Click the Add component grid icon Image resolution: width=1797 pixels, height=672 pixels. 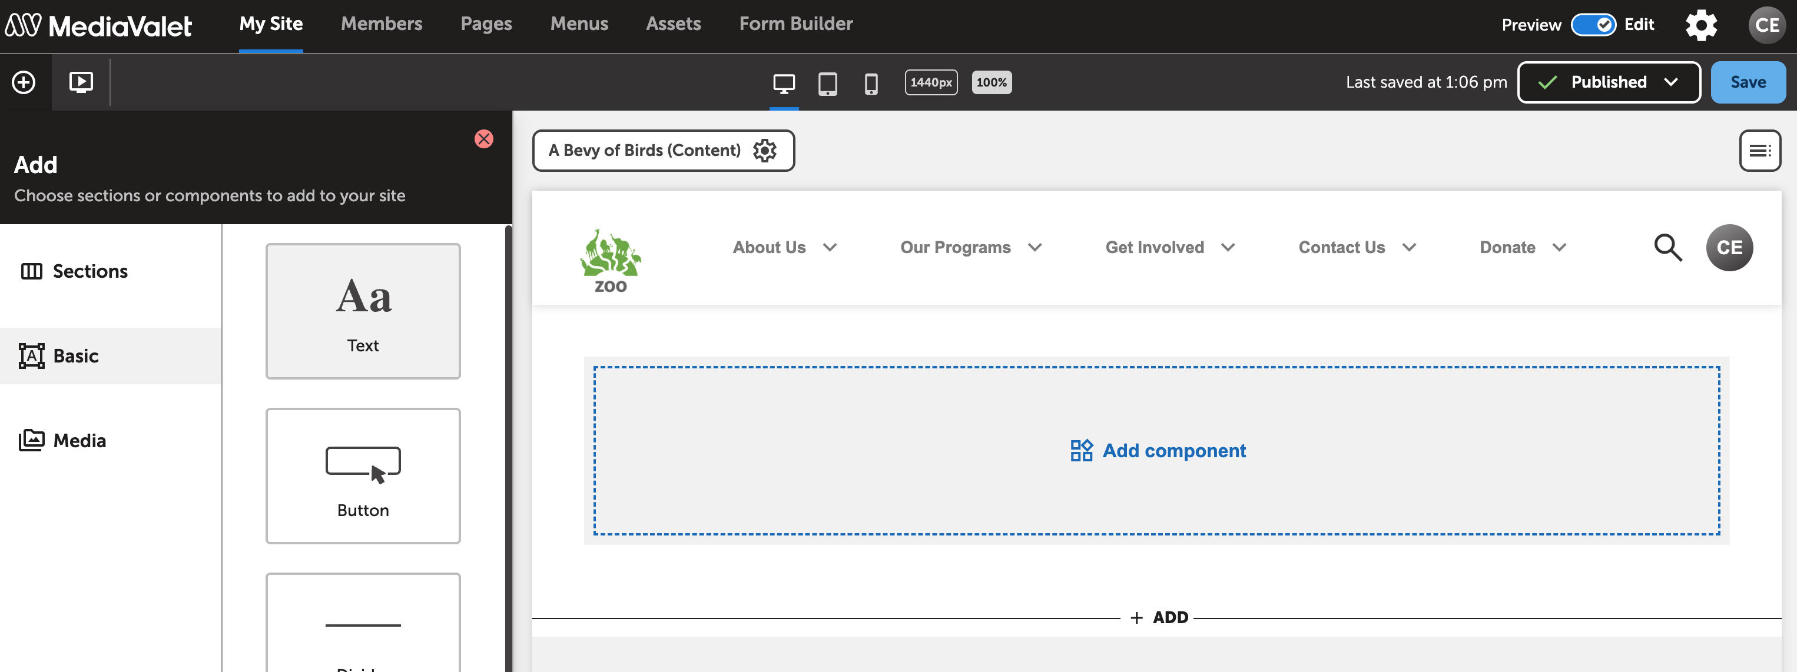click(x=1081, y=450)
